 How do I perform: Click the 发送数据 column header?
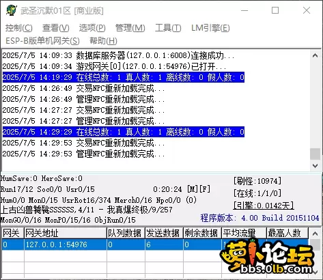pyautogui.click(x=164, y=234)
